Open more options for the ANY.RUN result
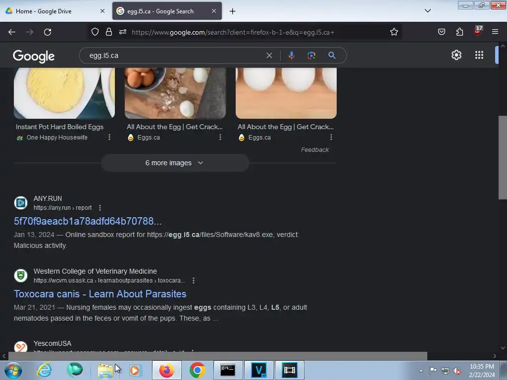The image size is (507, 380). click(x=100, y=208)
